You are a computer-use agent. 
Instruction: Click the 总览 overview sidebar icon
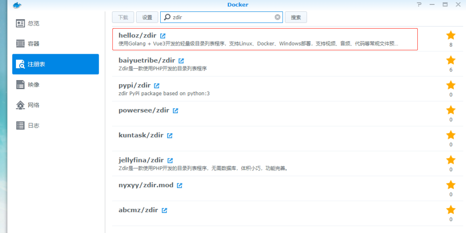point(20,24)
